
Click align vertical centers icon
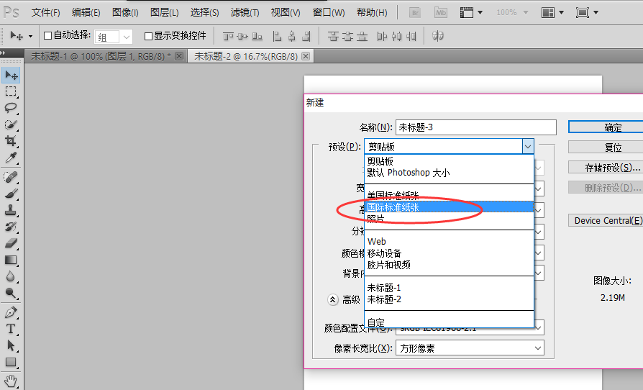pos(242,37)
